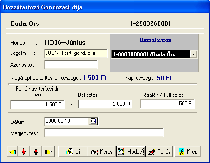Screen dimensions: 210x163
Task: Click the Módosít edit button
Action: click(x=131, y=152)
